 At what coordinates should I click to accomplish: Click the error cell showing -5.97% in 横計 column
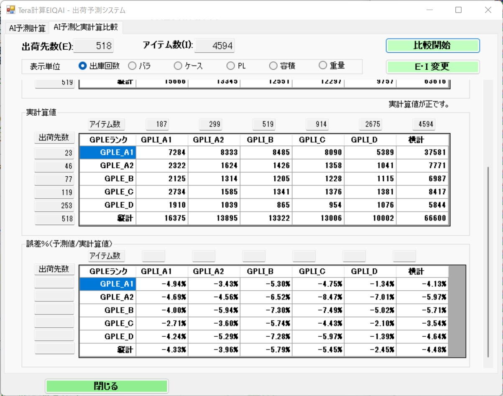[422, 297]
